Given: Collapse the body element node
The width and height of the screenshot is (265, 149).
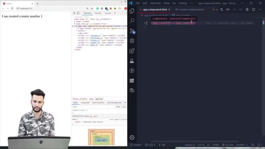Looking at the screenshot, I should [75, 24].
